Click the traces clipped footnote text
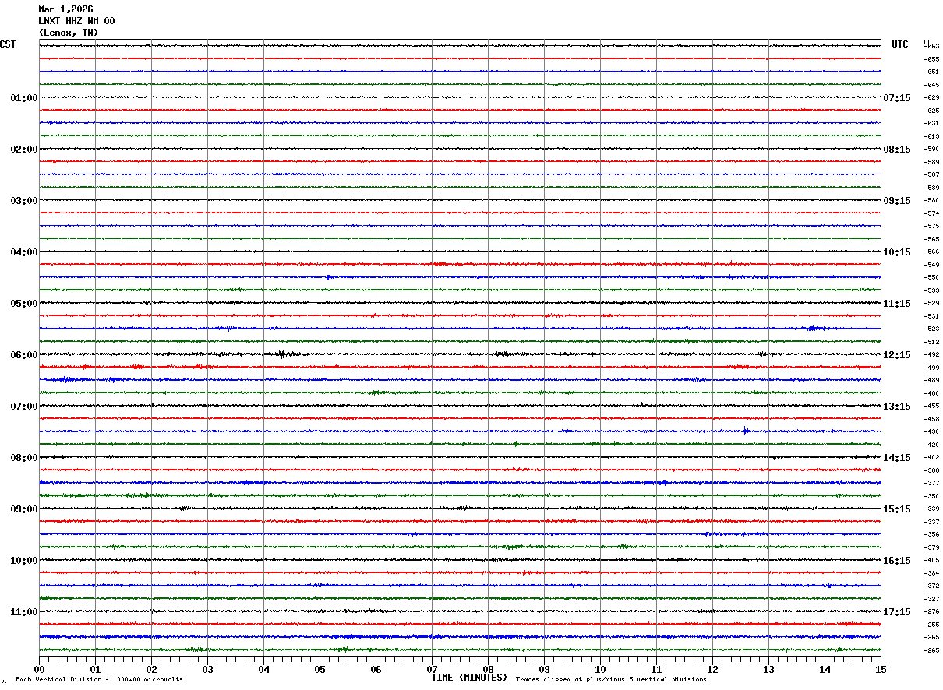 click(x=611, y=680)
